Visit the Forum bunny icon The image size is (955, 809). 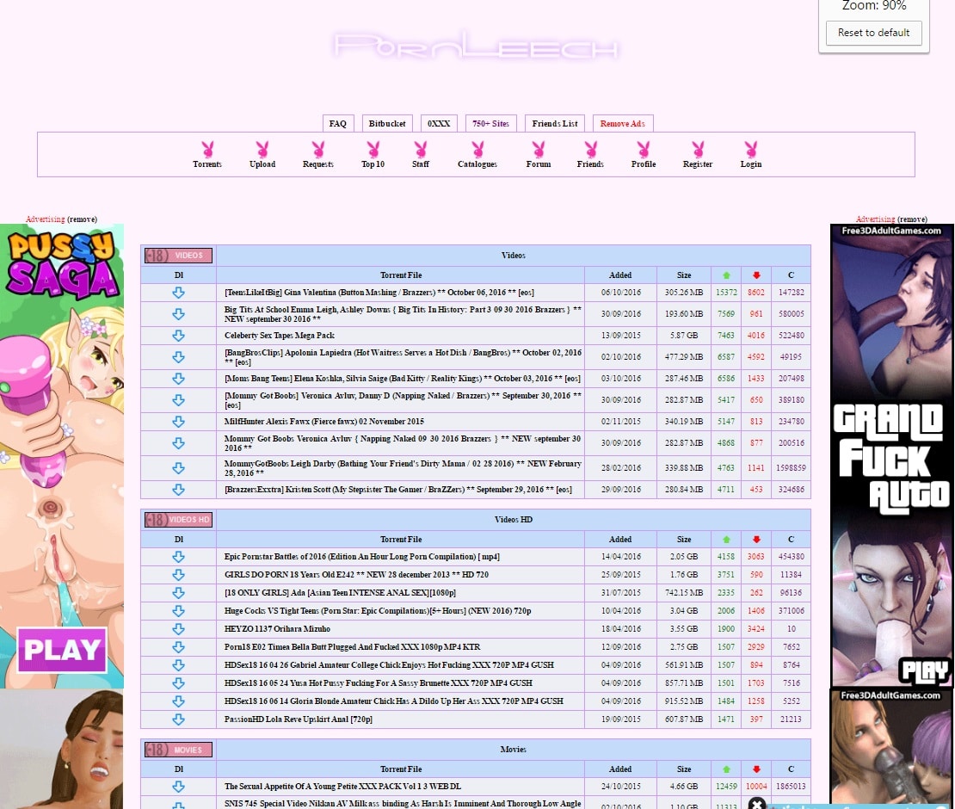click(x=539, y=149)
